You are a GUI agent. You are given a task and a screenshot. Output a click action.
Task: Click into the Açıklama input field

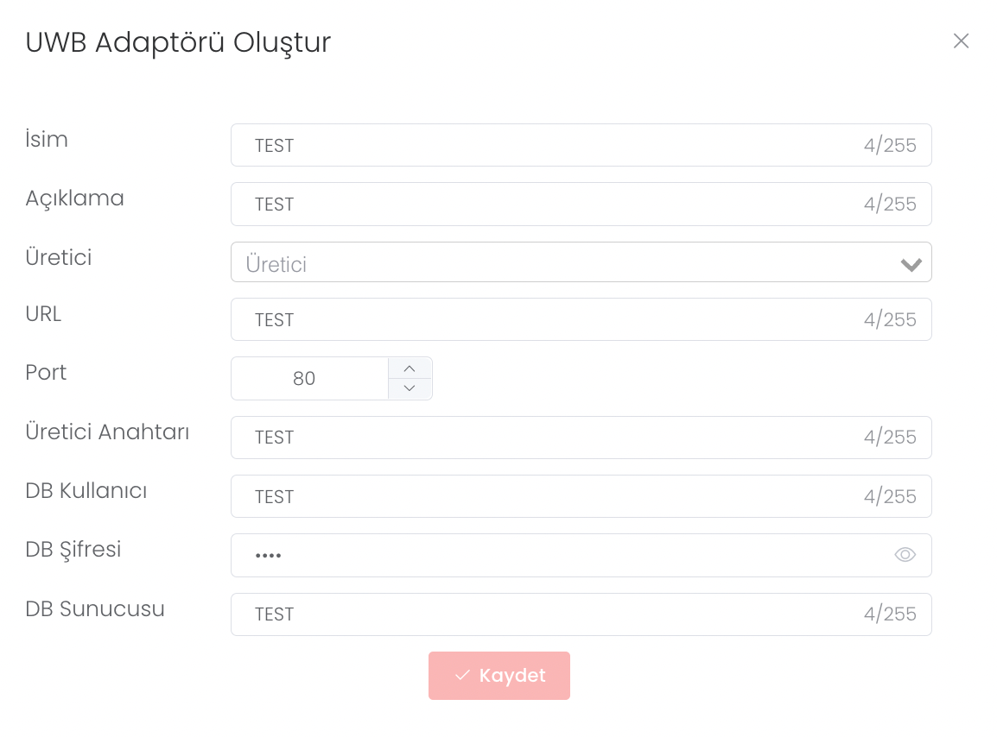pyautogui.click(x=553, y=205)
